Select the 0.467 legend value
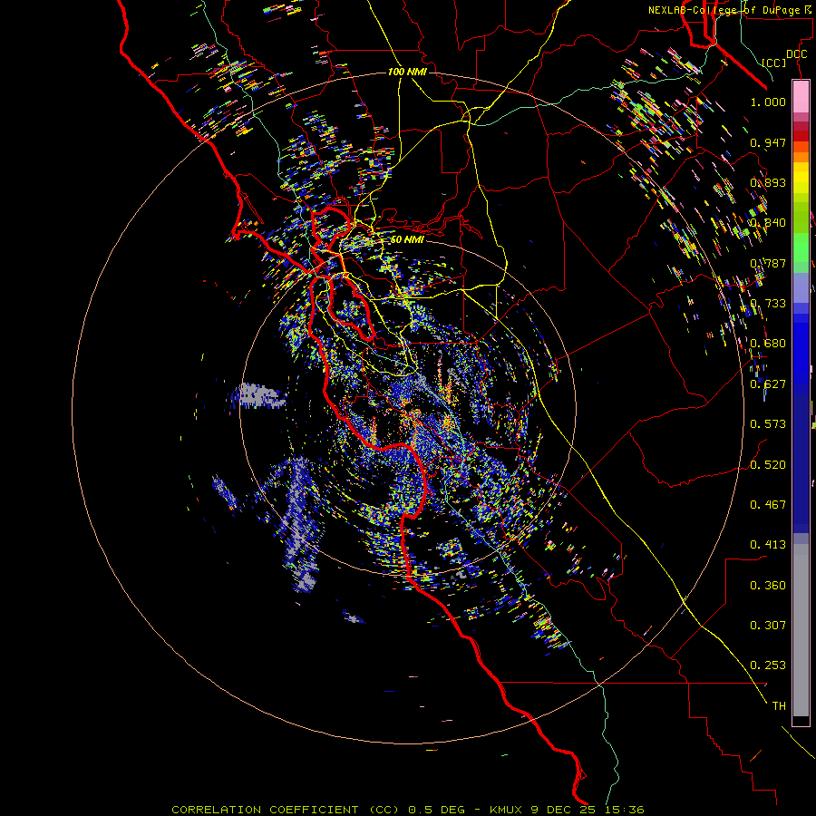 (x=768, y=505)
